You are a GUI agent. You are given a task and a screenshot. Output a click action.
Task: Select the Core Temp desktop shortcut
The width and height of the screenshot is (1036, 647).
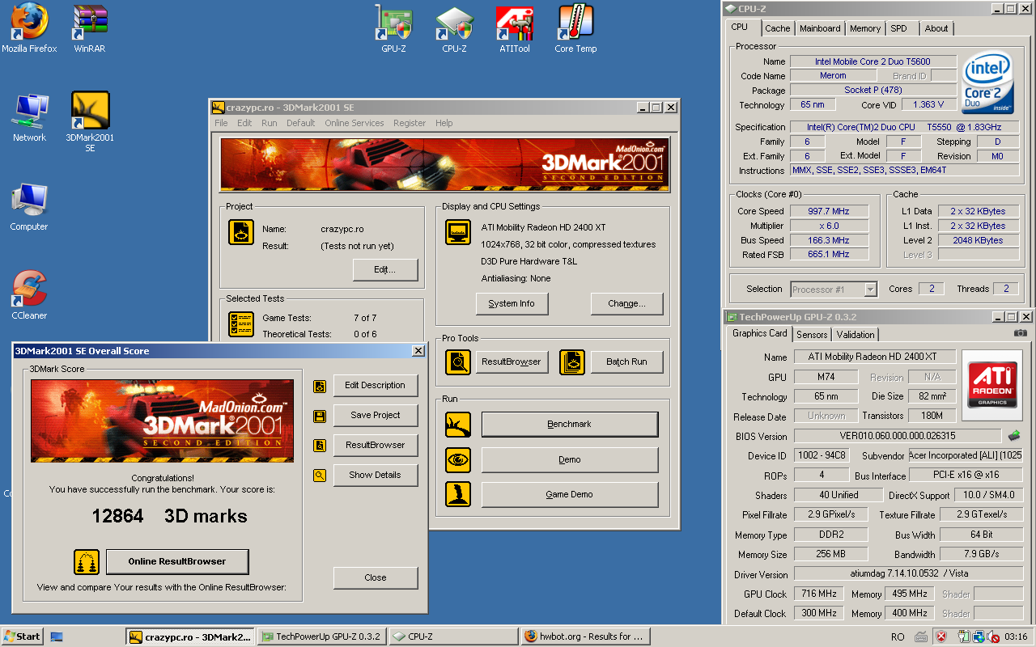575,28
